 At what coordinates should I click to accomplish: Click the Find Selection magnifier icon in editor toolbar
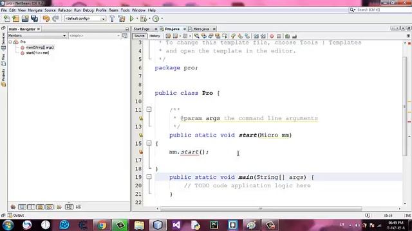(x=196, y=36)
